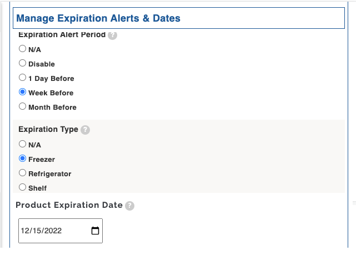Set expiration type to Refrigerator

tap(23, 173)
